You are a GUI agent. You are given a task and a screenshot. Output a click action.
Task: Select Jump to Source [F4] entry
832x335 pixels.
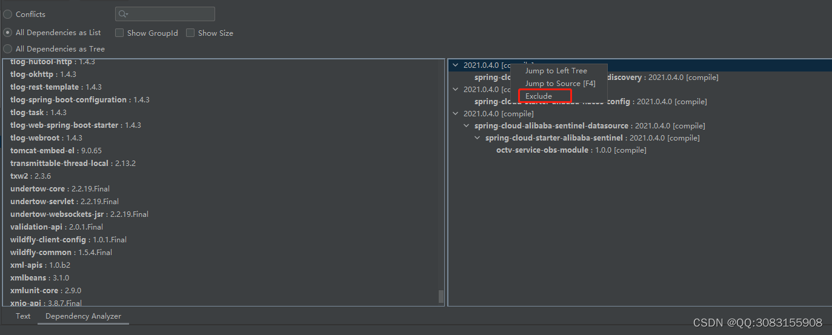(560, 83)
